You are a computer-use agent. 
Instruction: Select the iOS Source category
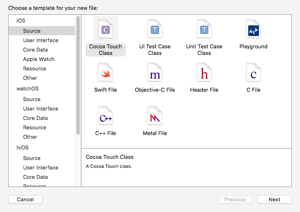coord(32,31)
